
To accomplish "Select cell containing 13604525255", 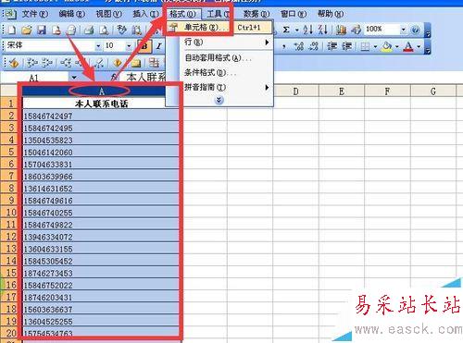I will [101, 321].
